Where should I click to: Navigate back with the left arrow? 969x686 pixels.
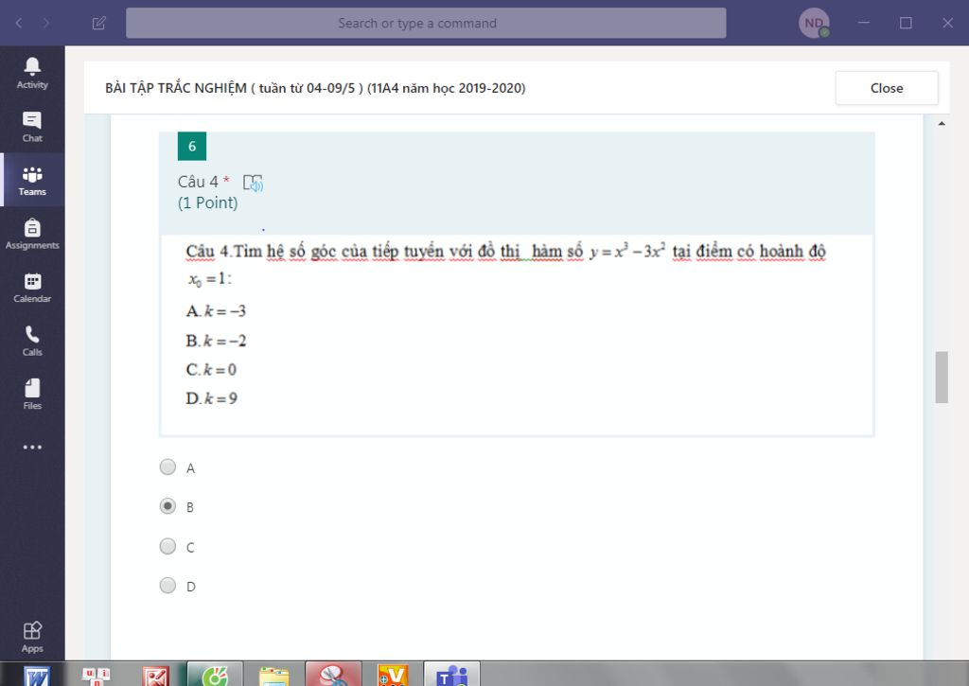tap(19, 23)
